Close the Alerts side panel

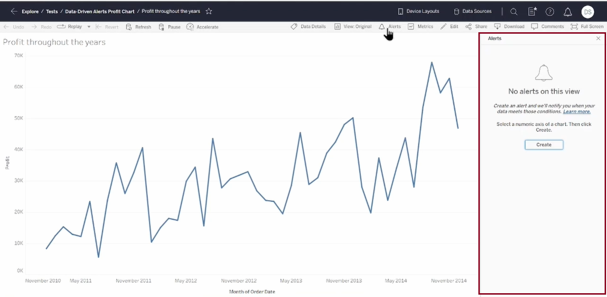[598, 38]
